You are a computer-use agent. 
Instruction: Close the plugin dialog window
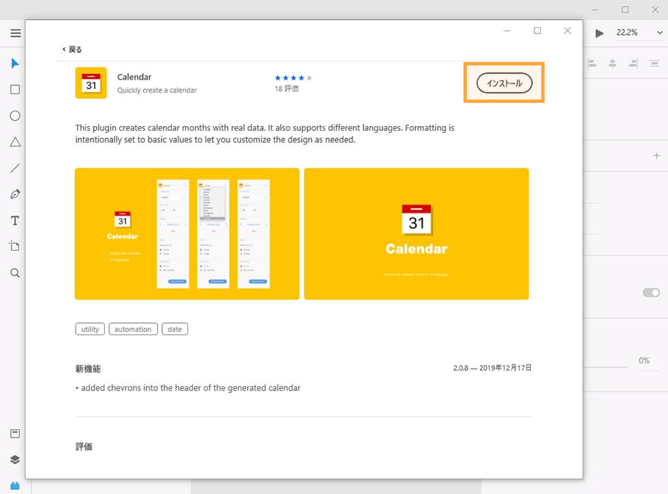pyautogui.click(x=567, y=31)
